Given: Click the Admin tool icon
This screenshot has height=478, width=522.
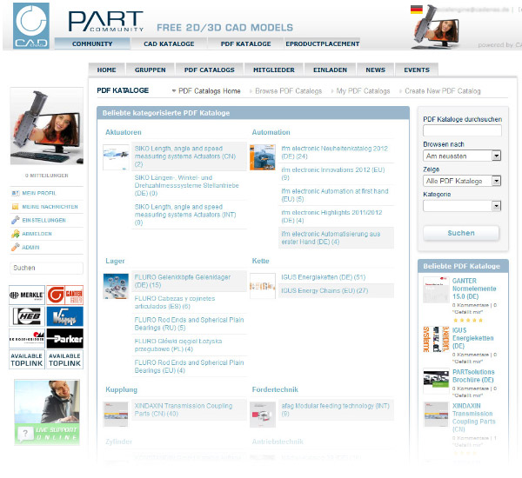Looking at the screenshot, I should click(16, 247).
